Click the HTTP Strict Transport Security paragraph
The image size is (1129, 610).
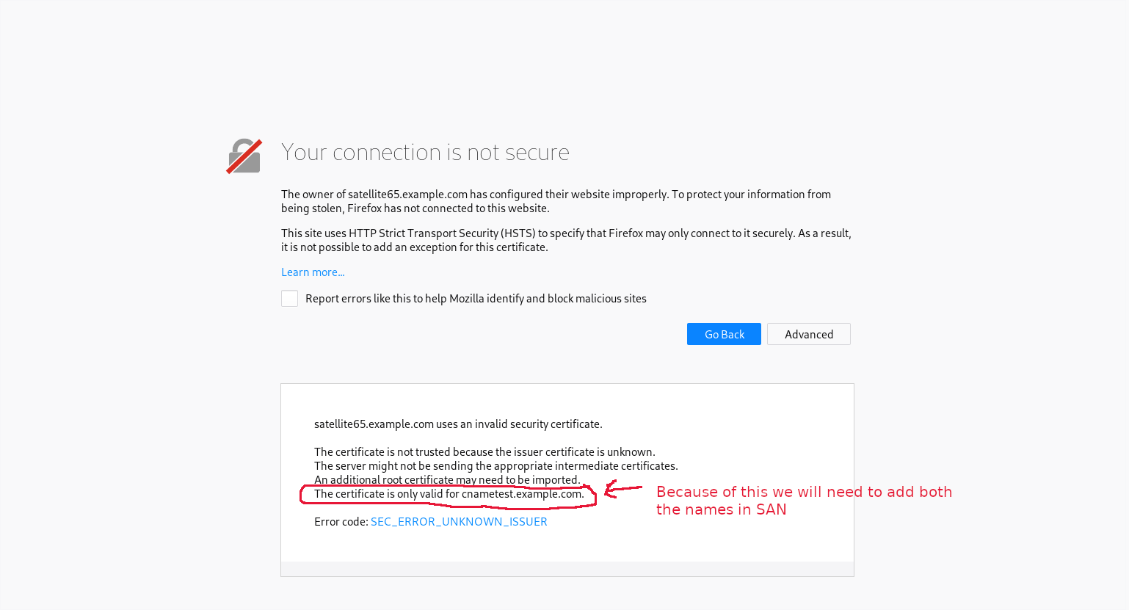566,240
